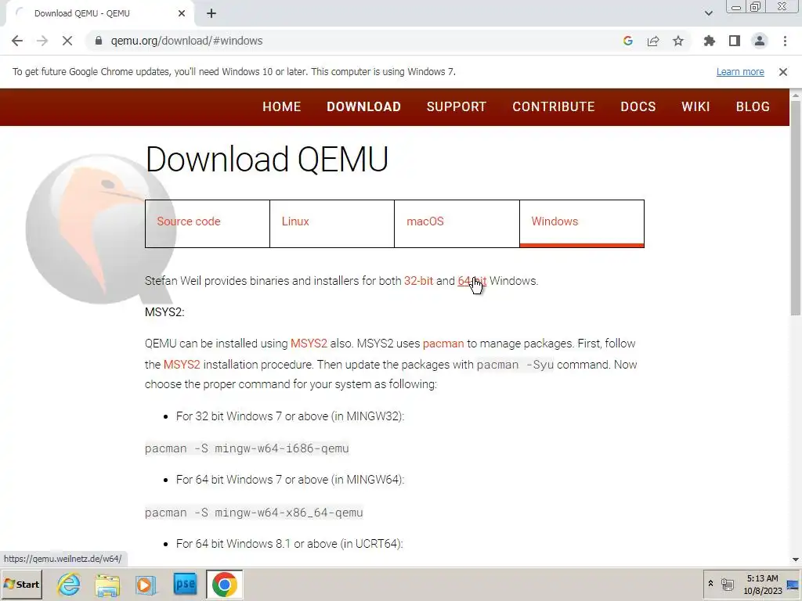802x601 pixels.
Task: Close the Download QEMU tab
Action: click(182, 13)
